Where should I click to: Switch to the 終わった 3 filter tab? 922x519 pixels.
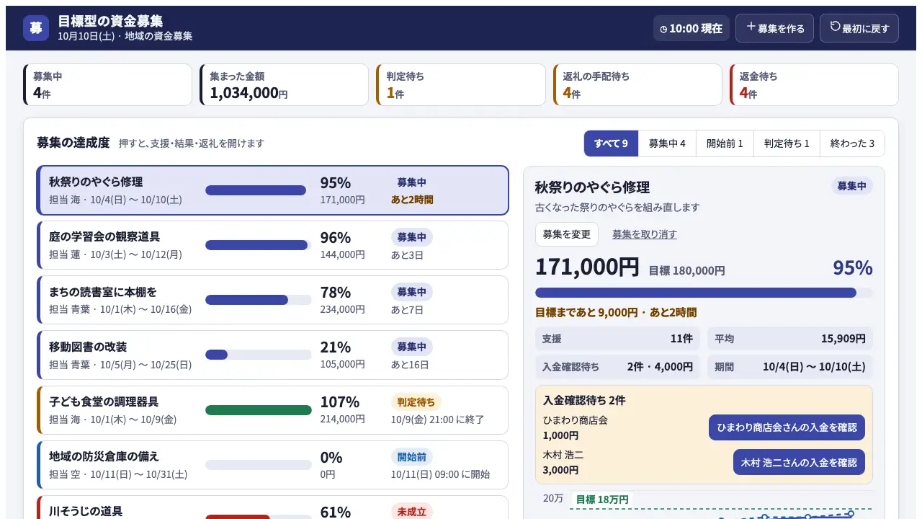pos(852,143)
